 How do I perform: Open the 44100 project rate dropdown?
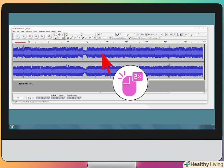[19, 98]
